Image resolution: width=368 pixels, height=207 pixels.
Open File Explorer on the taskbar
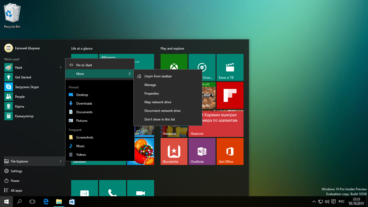tap(59, 202)
